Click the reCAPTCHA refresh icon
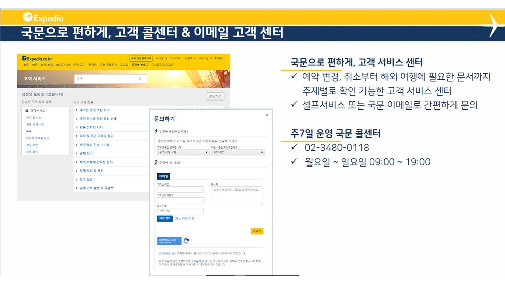Image resolution: width=505 pixels, height=284 pixels. (x=186, y=241)
